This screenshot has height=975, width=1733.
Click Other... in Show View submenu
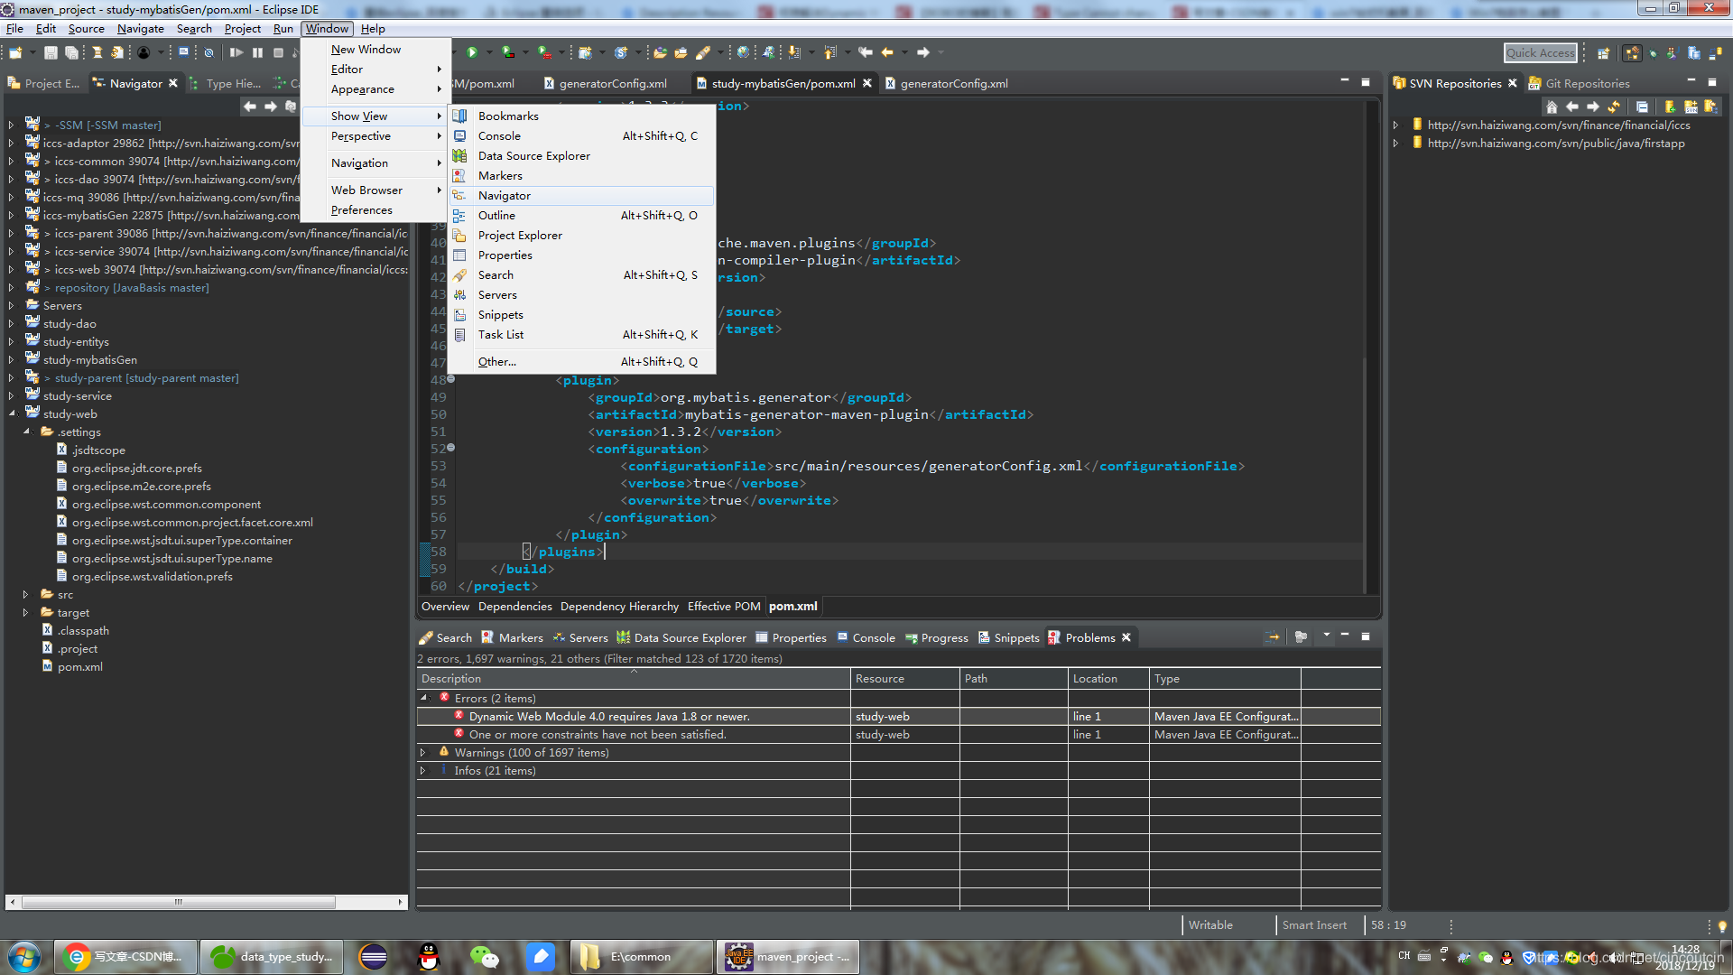pos(582,362)
